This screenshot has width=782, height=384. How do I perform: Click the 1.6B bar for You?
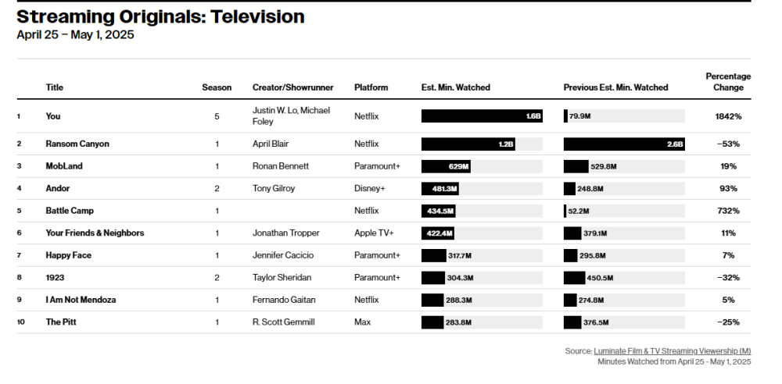tap(482, 116)
